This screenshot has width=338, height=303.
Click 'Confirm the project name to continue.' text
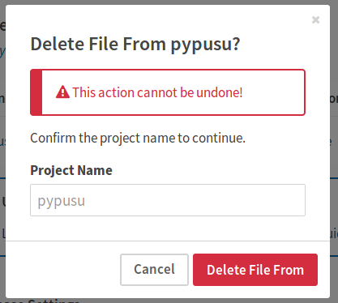[138, 139]
